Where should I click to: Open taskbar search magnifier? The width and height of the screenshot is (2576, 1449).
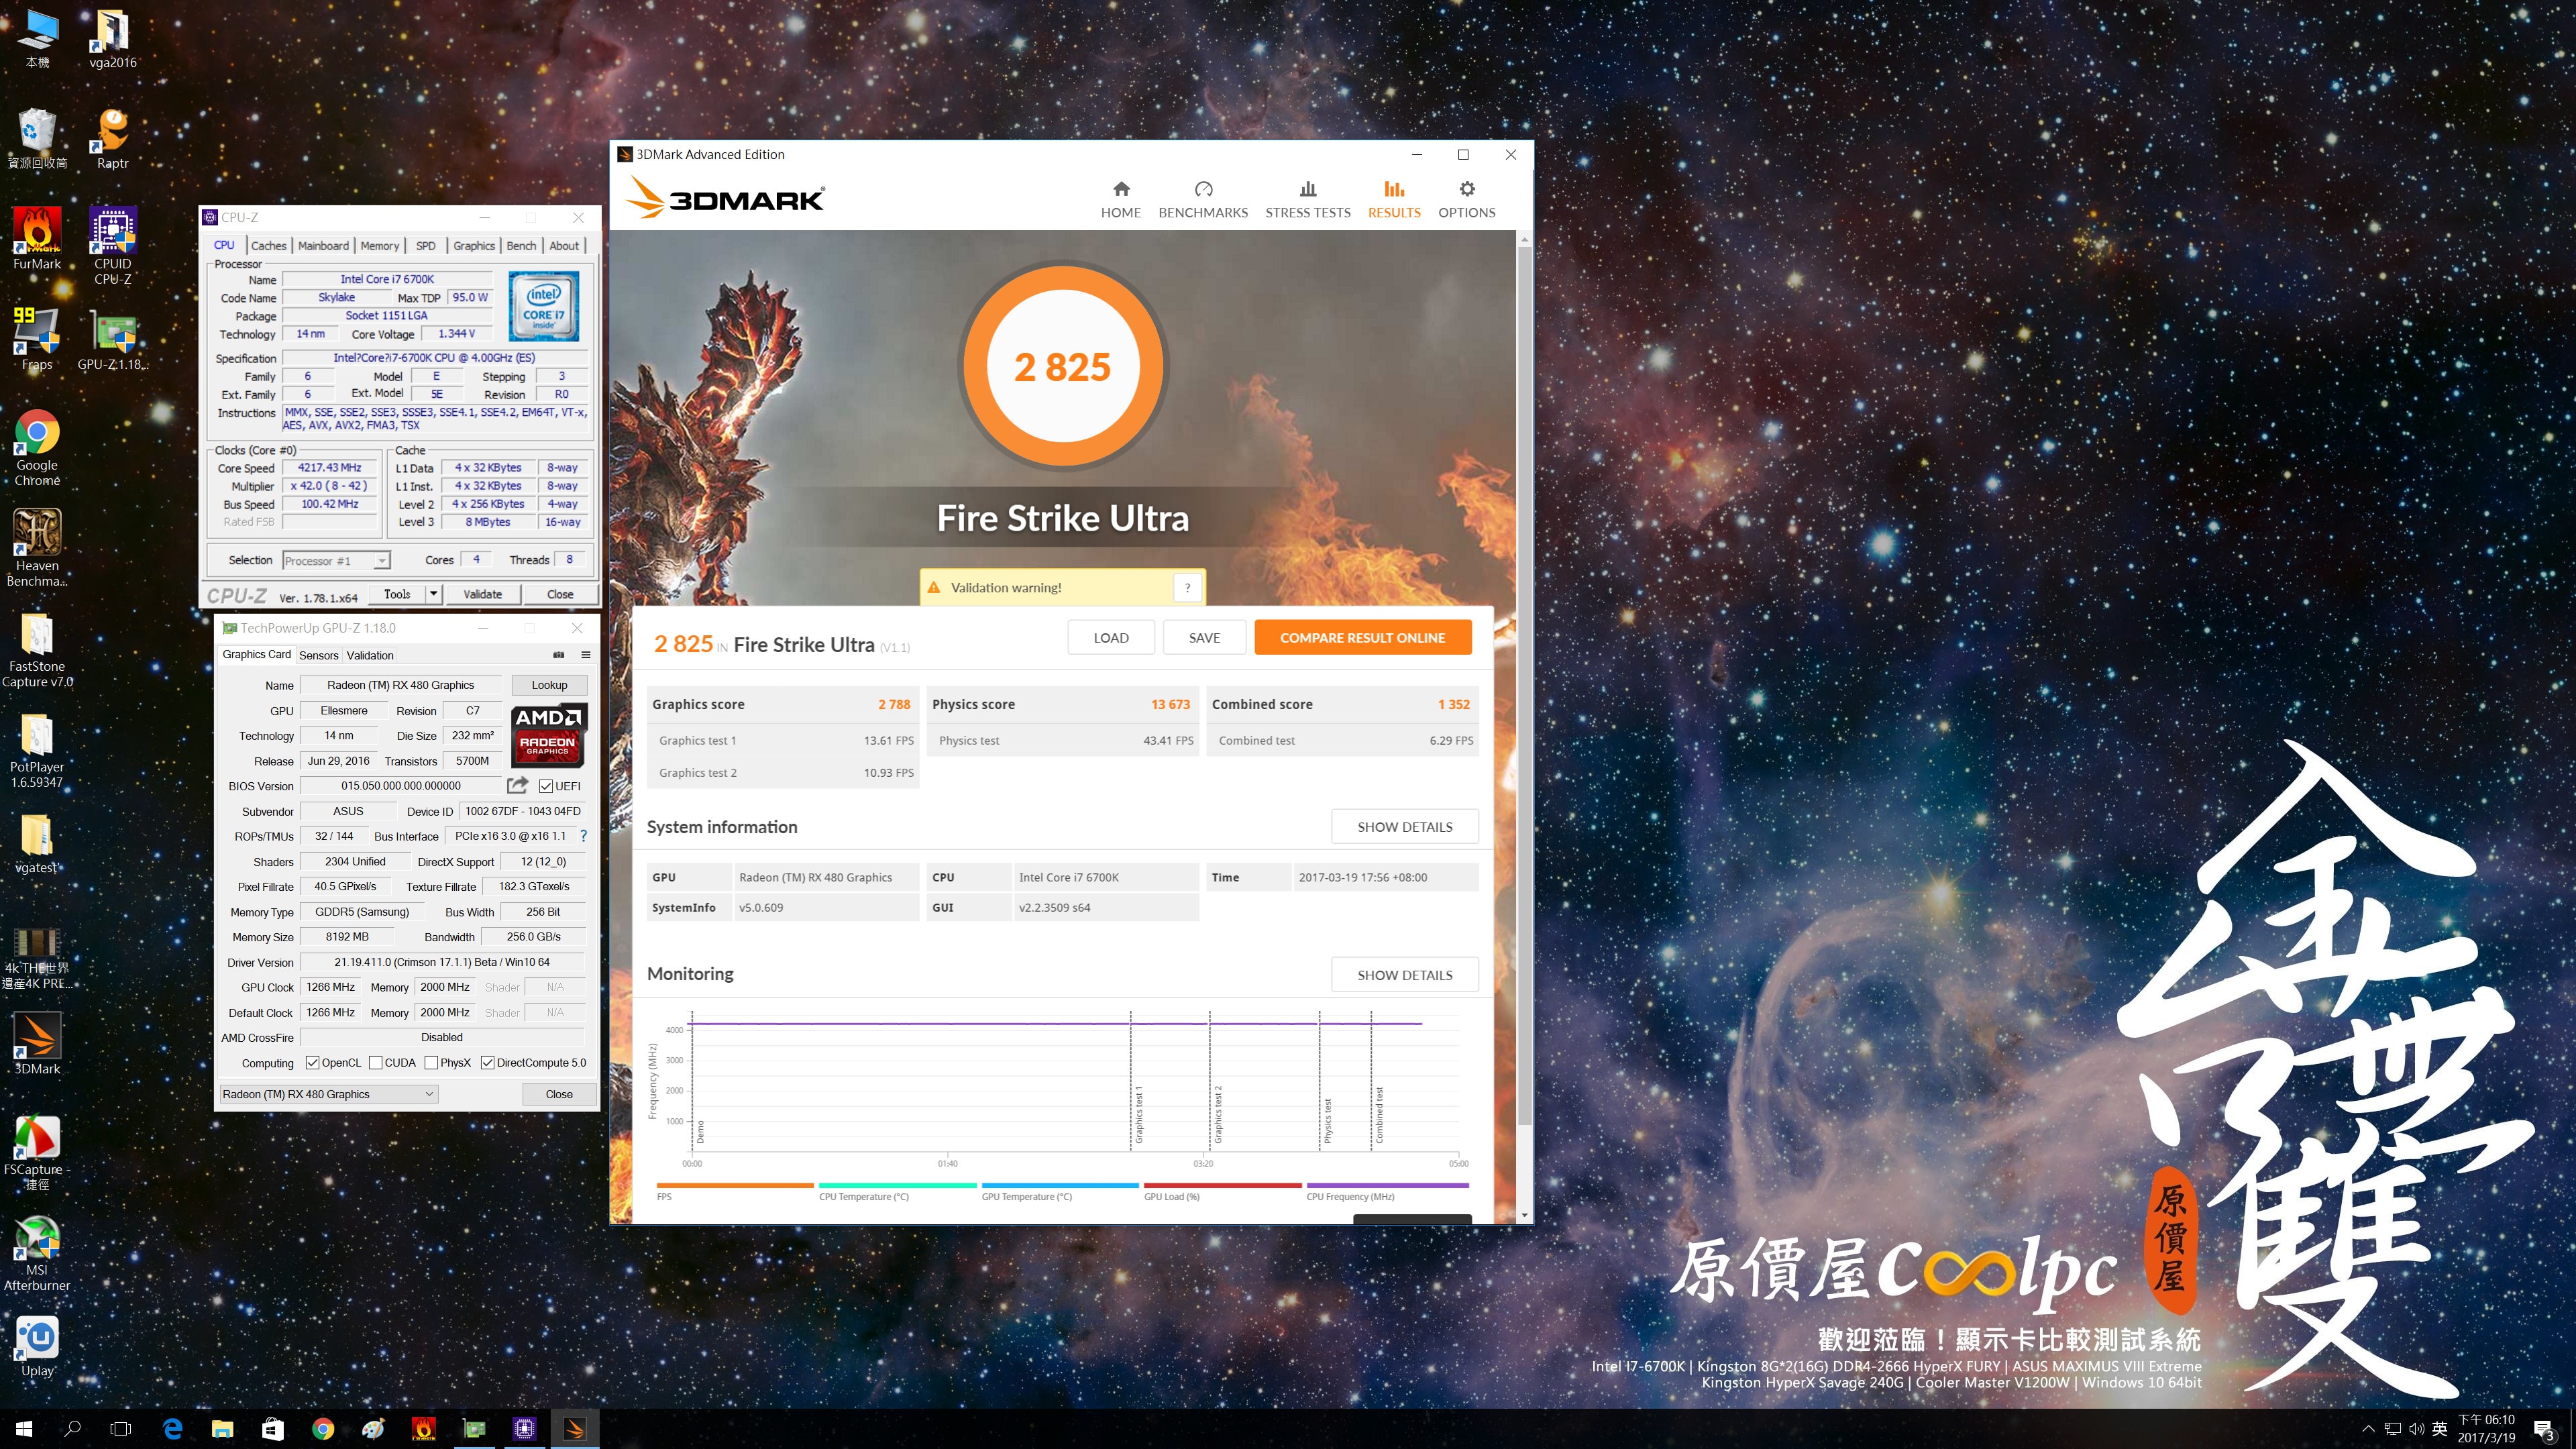pyautogui.click(x=72, y=1429)
